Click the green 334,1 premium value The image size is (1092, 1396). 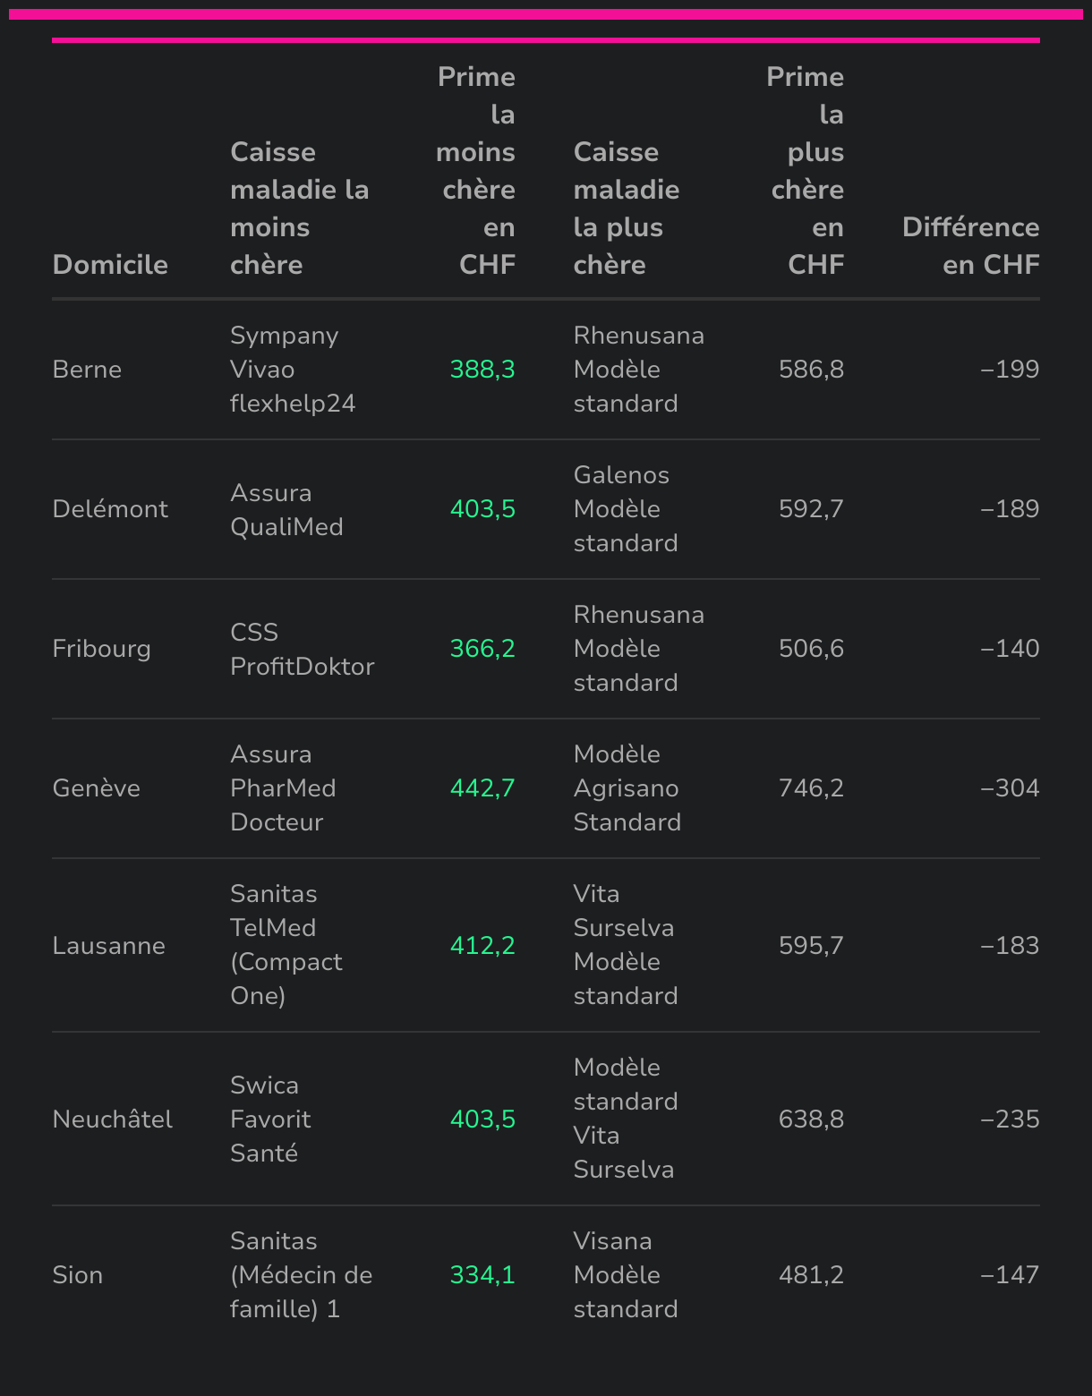[482, 1275]
